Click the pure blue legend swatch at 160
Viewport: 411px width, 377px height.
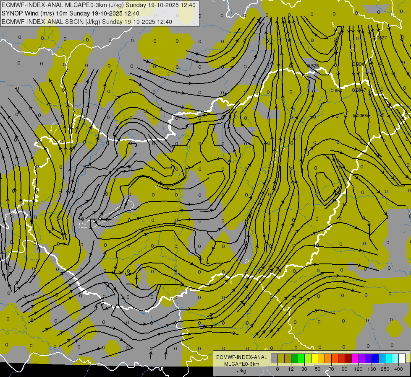pyautogui.click(x=375, y=359)
